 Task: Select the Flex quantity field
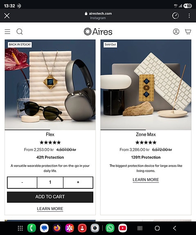pyautogui.click(x=50, y=182)
